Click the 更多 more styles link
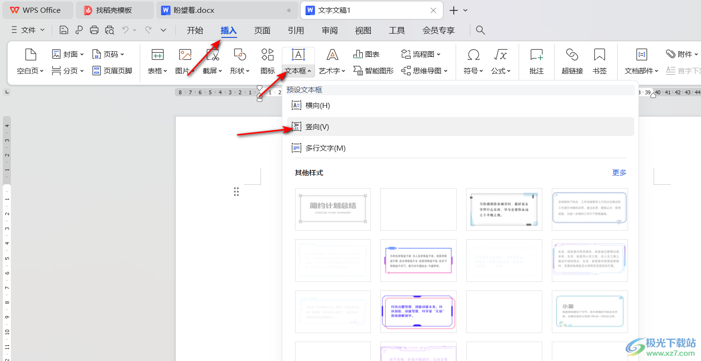Image resolution: width=701 pixels, height=361 pixels. point(619,173)
